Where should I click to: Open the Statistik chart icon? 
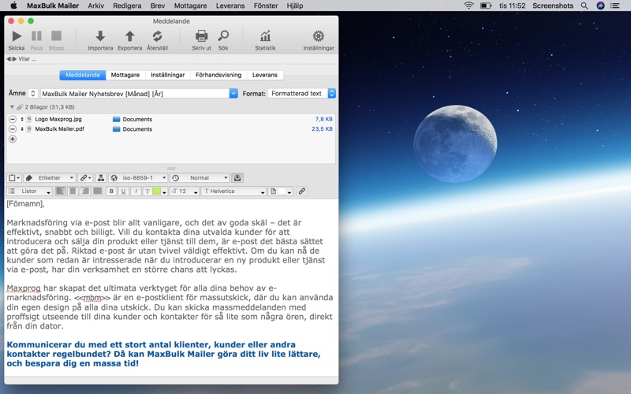[x=265, y=36]
